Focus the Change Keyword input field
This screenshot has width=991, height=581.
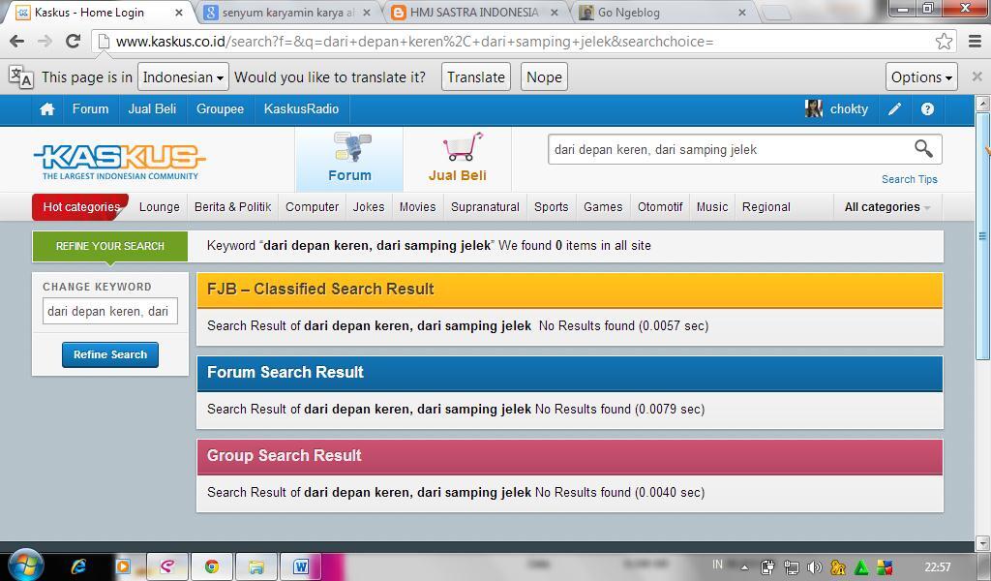pyautogui.click(x=110, y=311)
